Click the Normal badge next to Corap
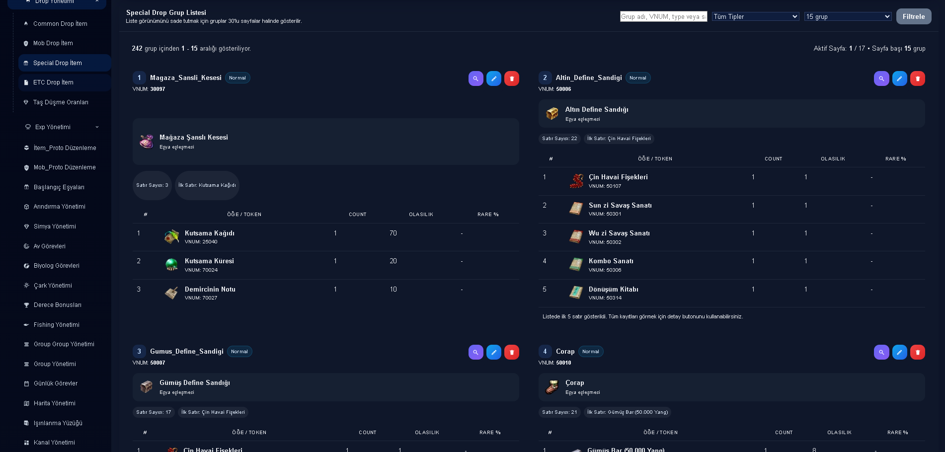 [x=591, y=352]
